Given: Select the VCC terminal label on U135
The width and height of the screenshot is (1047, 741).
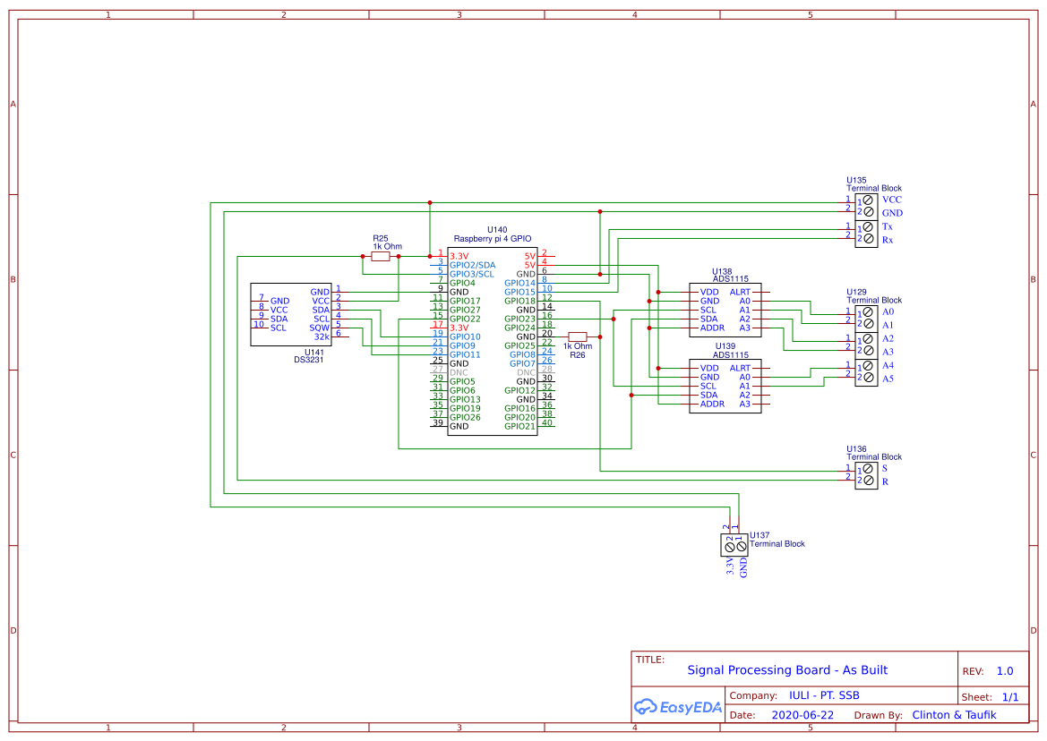Looking at the screenshot, I should [891, 200].
